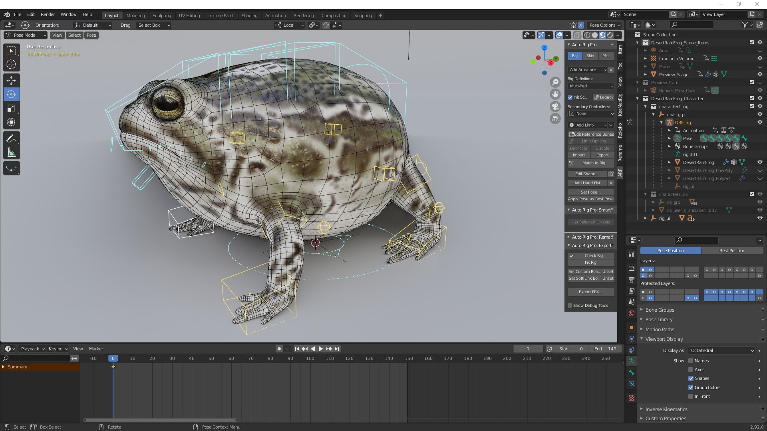Click the Match to Rig button
The height and width of the screenshot is (431, 767).
coord(591,163)
